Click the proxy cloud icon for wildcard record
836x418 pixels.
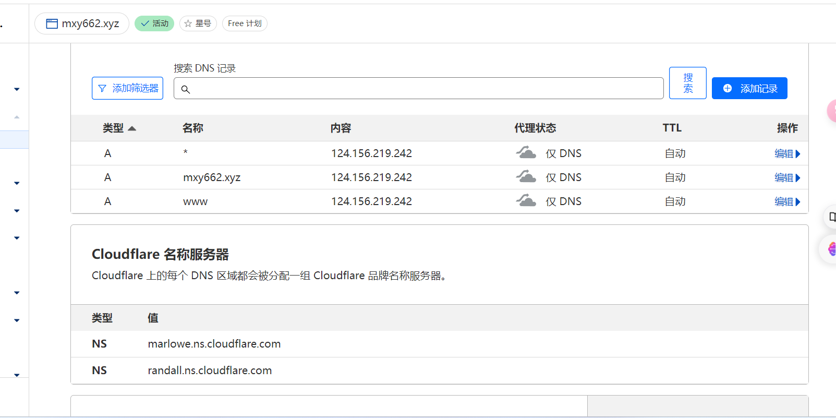pyautogui.click(x=526, y=153)
